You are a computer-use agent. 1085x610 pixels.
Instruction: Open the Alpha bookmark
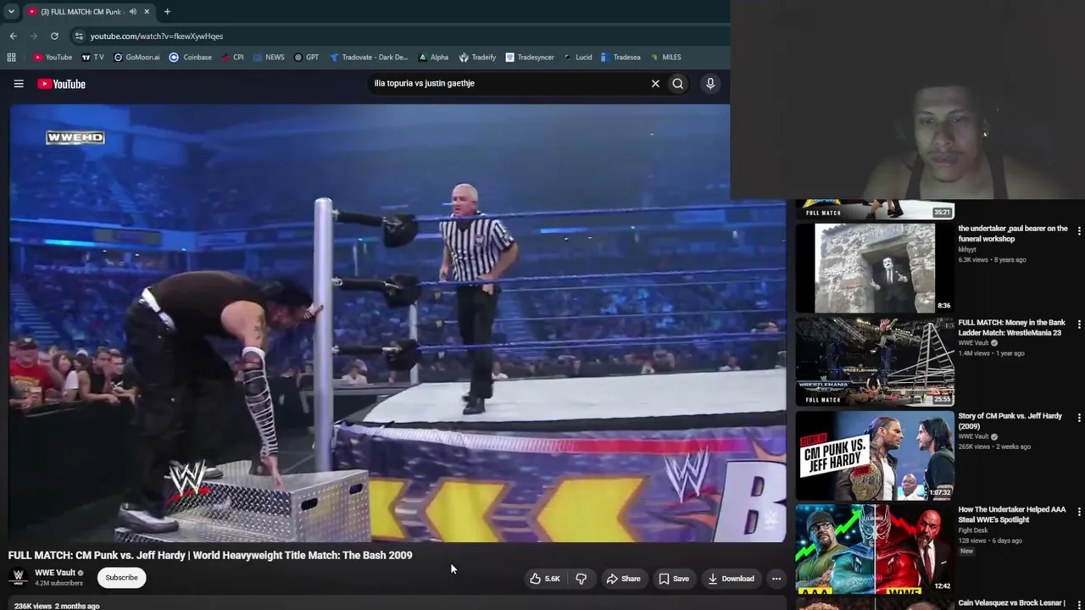[x=433, y=58]
